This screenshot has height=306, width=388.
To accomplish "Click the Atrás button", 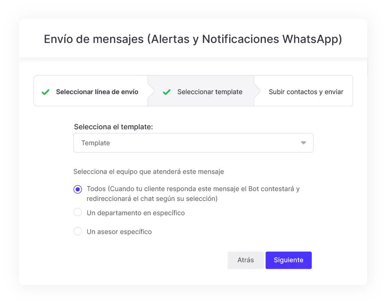I will (246, 260).
